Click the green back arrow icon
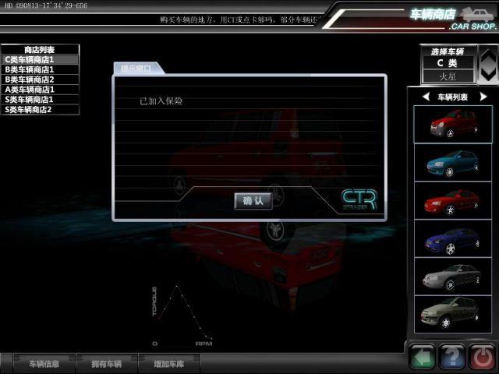 [x=422, y=358]
